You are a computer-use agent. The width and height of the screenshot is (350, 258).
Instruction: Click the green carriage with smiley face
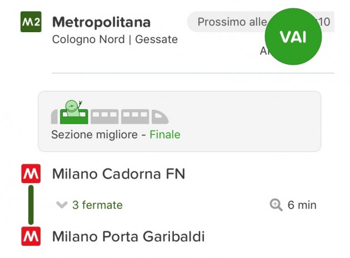coord(74,114)
